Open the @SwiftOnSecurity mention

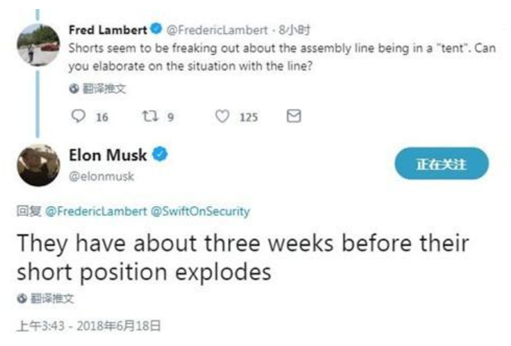[200, 211]
